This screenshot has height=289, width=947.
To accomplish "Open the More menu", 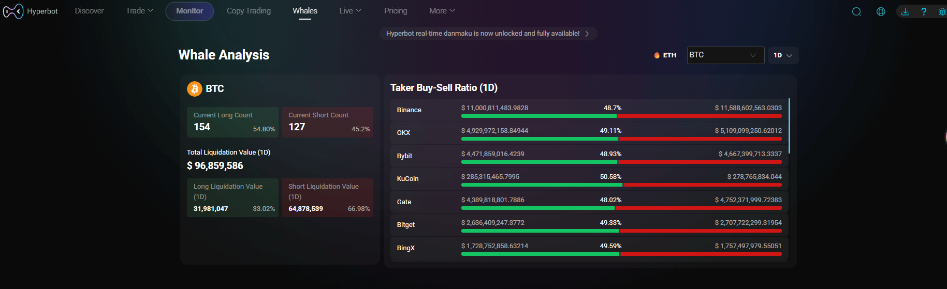I will (442, 11).
